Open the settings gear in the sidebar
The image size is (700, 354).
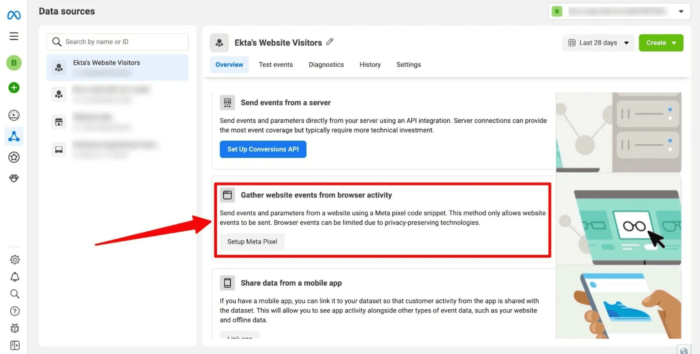15,260
